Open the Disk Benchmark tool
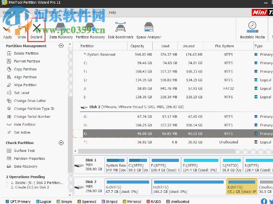The image size is (273, 204). 121,30
